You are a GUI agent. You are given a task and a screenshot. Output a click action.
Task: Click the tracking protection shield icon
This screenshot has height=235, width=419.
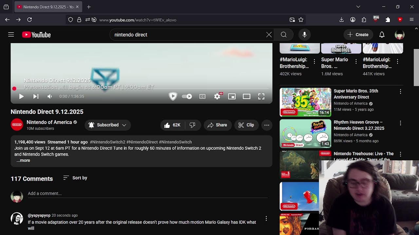[70, 20]
